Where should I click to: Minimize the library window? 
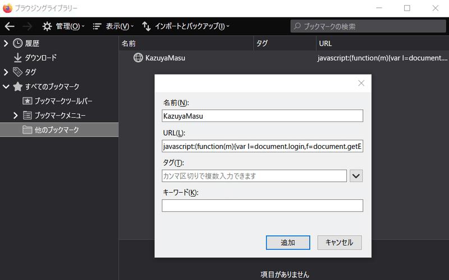[x=379, y=8]
